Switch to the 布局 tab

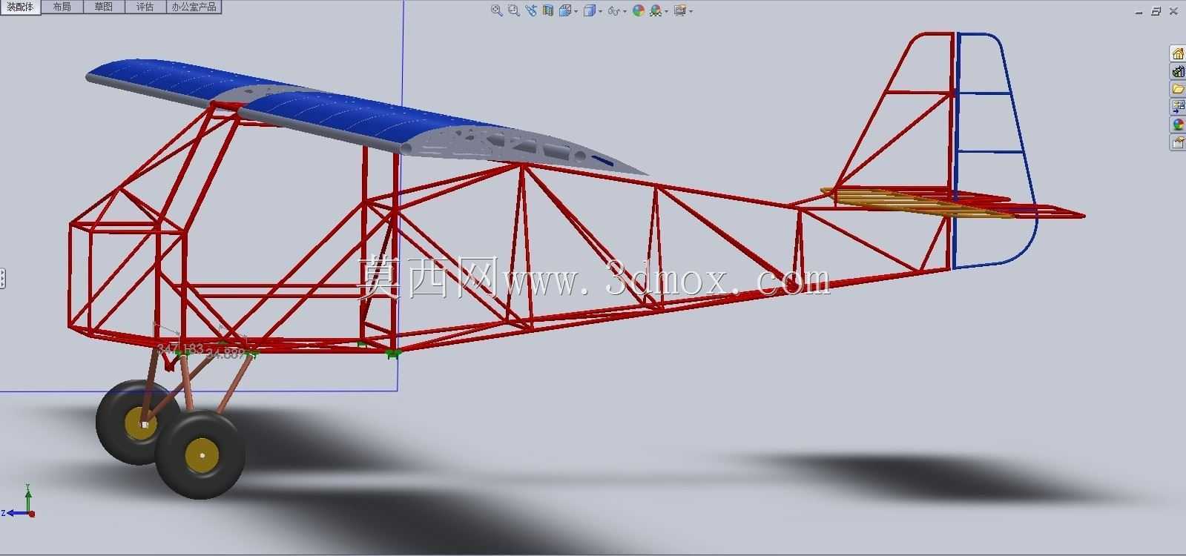click(x=62, y=7)
